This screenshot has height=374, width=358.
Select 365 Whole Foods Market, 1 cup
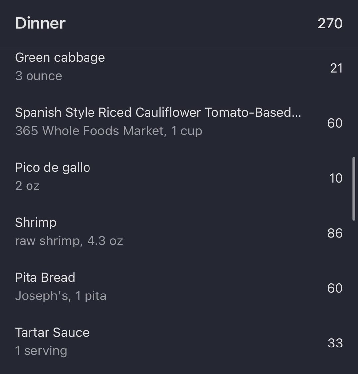(x=109, y=131)
